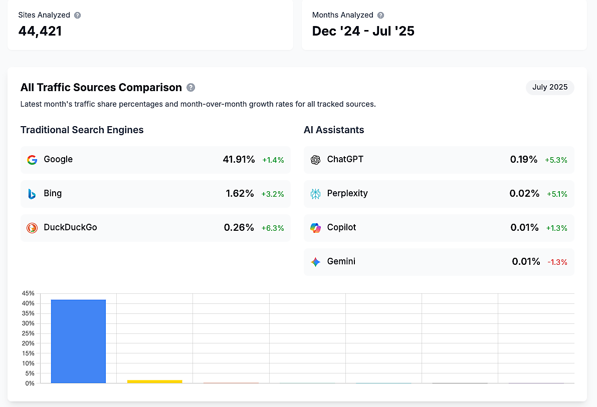Screen dimensions: 597x407
Task: Open help tooltip beside Months Analyzed
Action: 380,15
